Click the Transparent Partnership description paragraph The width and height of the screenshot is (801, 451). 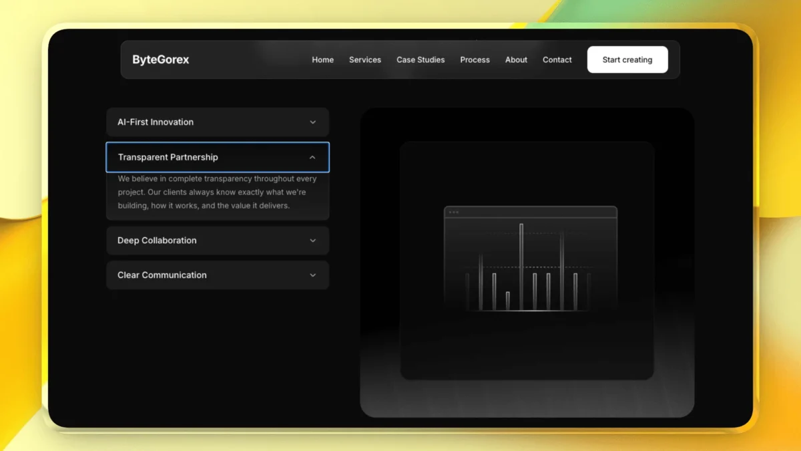tap(217, 192)
